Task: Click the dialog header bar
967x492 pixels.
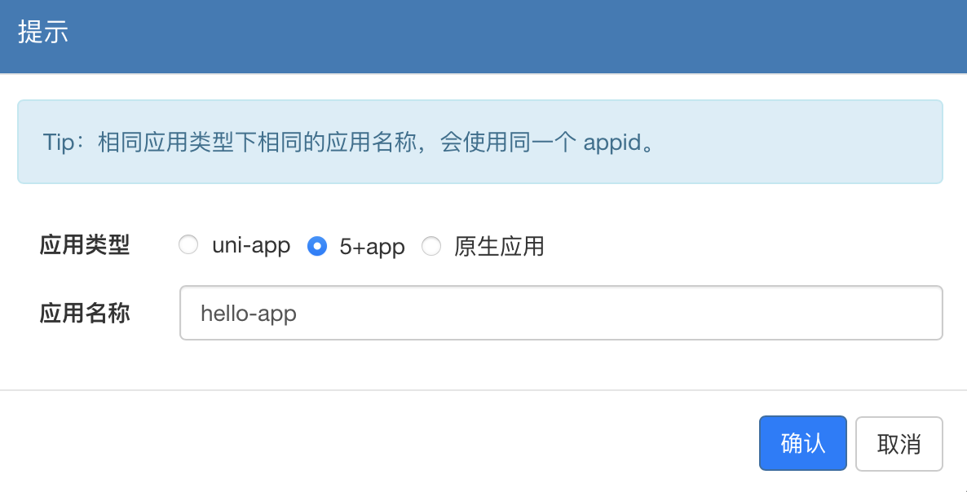Action: 483,37
